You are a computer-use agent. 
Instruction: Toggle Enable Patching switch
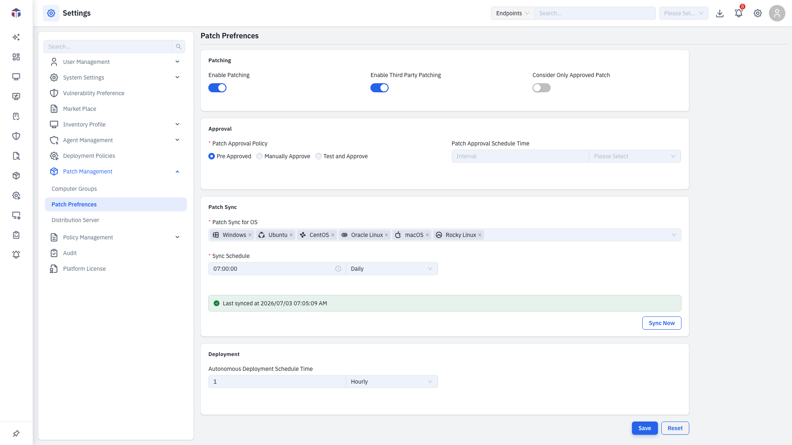pos(217,88)
